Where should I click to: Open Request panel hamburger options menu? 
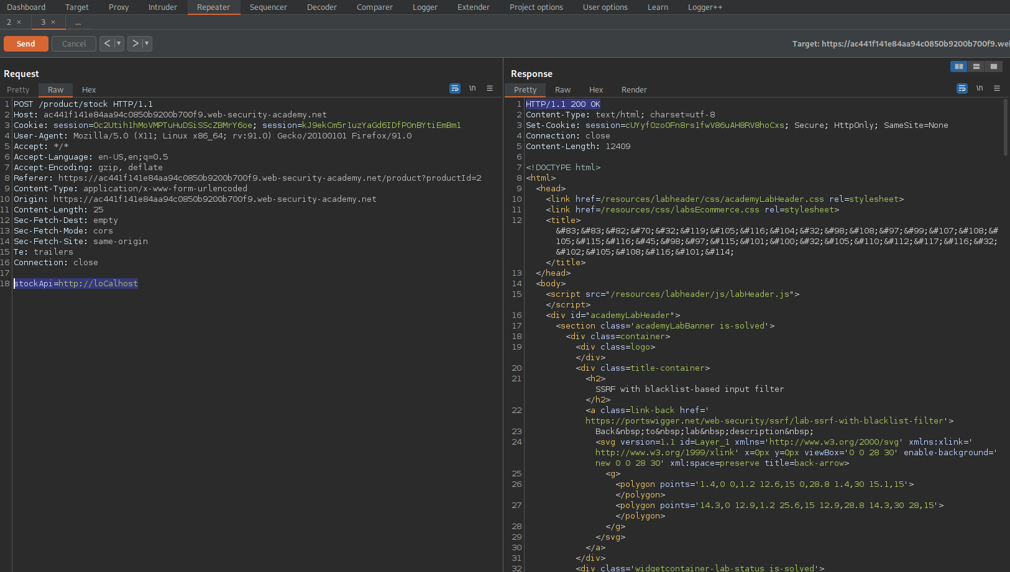[x=490, y=89]
